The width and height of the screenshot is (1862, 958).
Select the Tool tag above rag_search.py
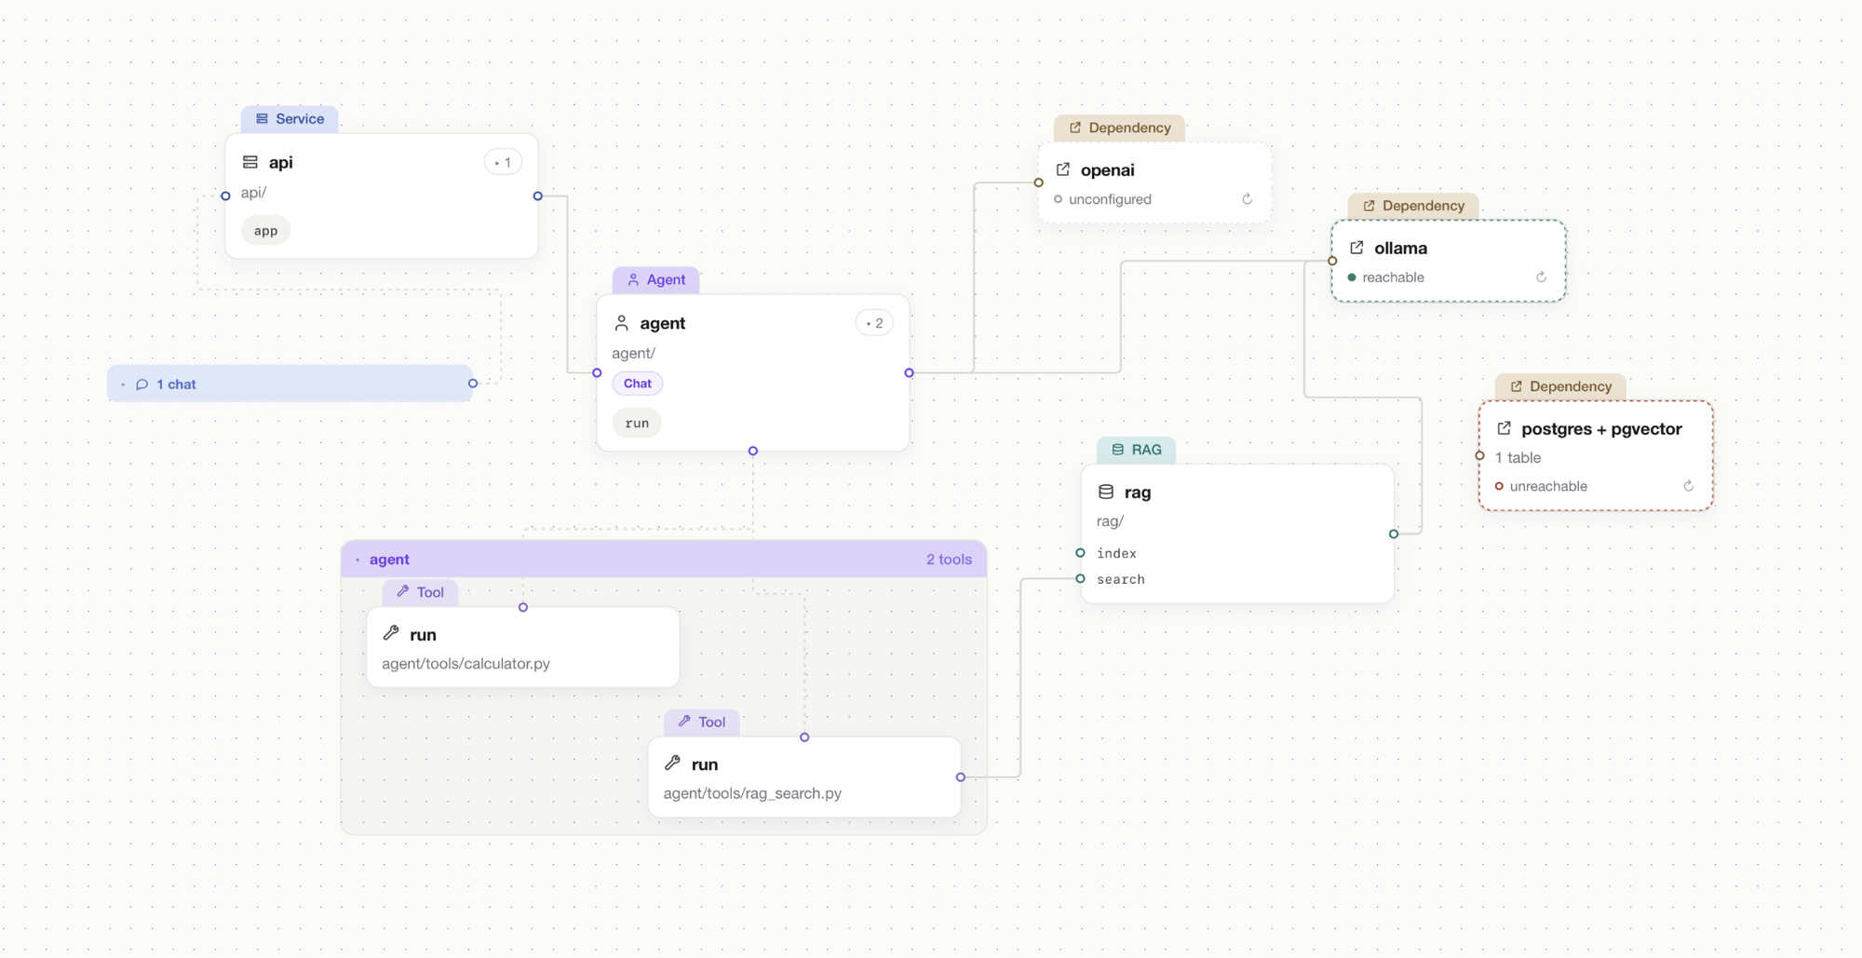(x=702, y=722)
